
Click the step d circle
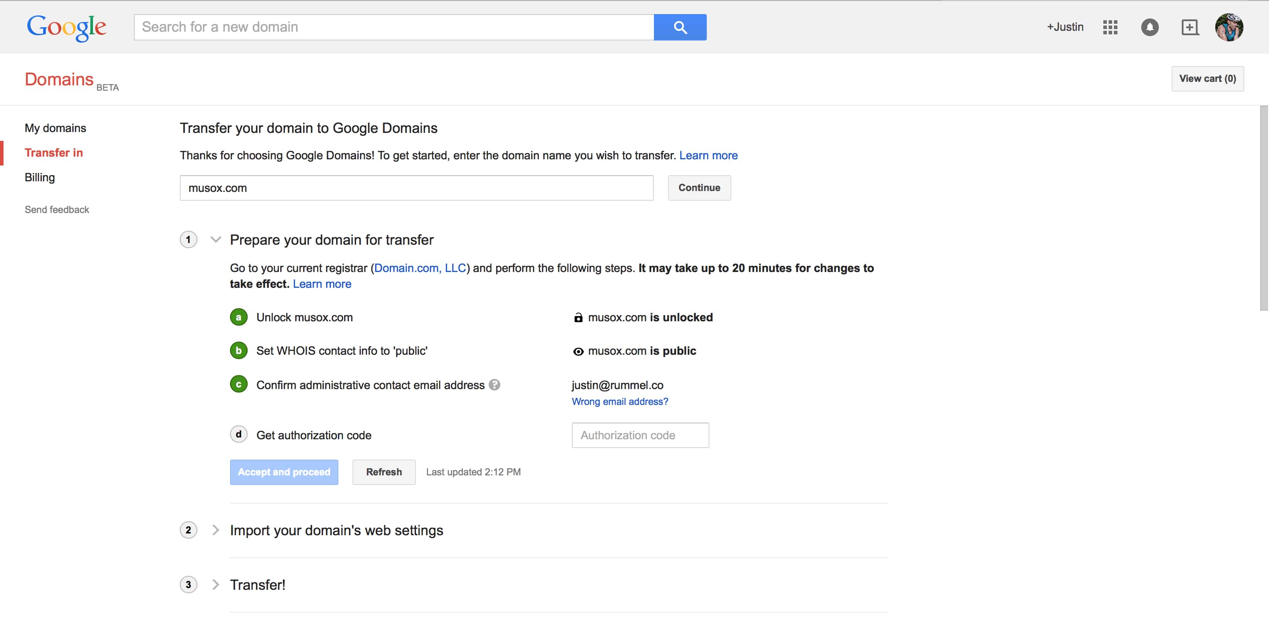pyautogui.click(x=238, y=434)
